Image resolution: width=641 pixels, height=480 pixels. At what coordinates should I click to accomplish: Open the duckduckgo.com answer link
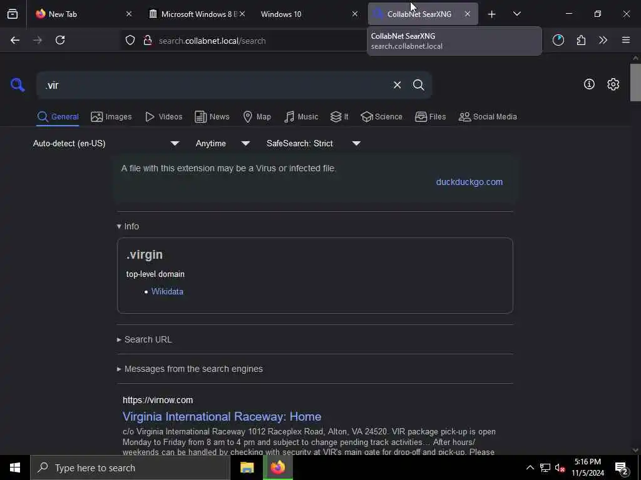469,182
